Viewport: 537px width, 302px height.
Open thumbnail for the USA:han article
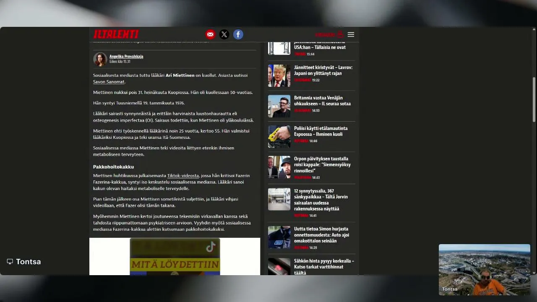pos(279,47)
